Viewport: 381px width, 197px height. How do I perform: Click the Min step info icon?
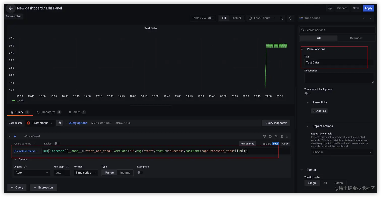point(67,167)
